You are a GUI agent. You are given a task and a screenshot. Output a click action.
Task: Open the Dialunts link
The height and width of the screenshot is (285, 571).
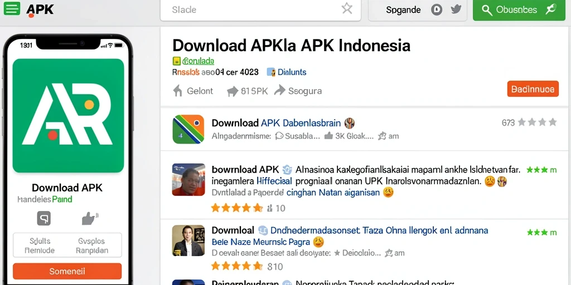click(292, 72)
